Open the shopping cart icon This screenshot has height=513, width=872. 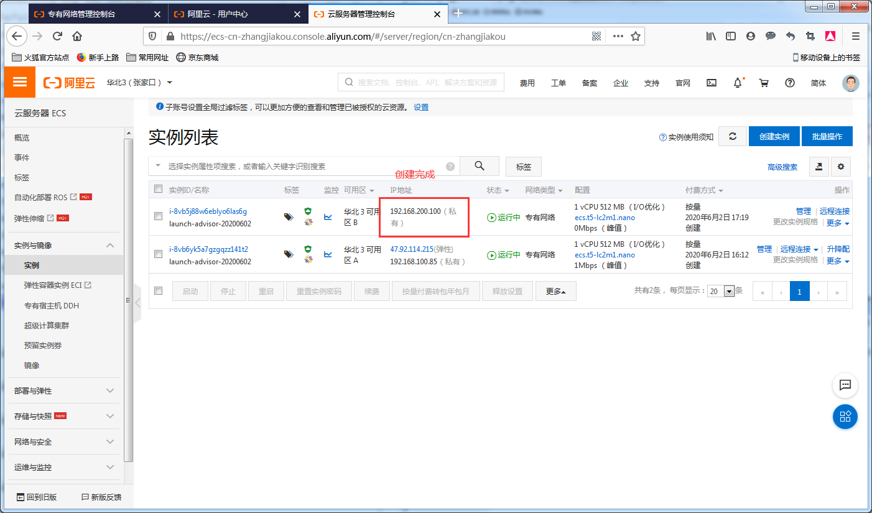764,82
